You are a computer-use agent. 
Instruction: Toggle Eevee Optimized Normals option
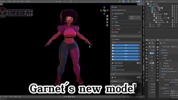click(112, 10)
